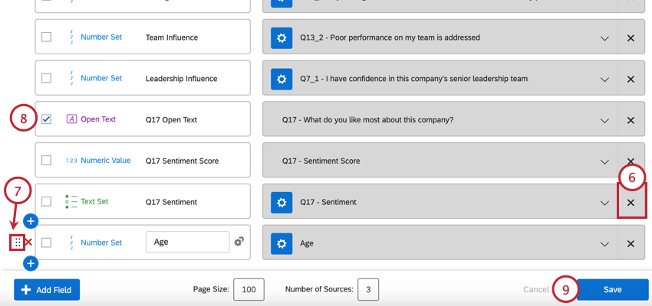The height and width of the screenshot is (306, 652).
Task: Click the Save button
Action: [x=612, y=290]
